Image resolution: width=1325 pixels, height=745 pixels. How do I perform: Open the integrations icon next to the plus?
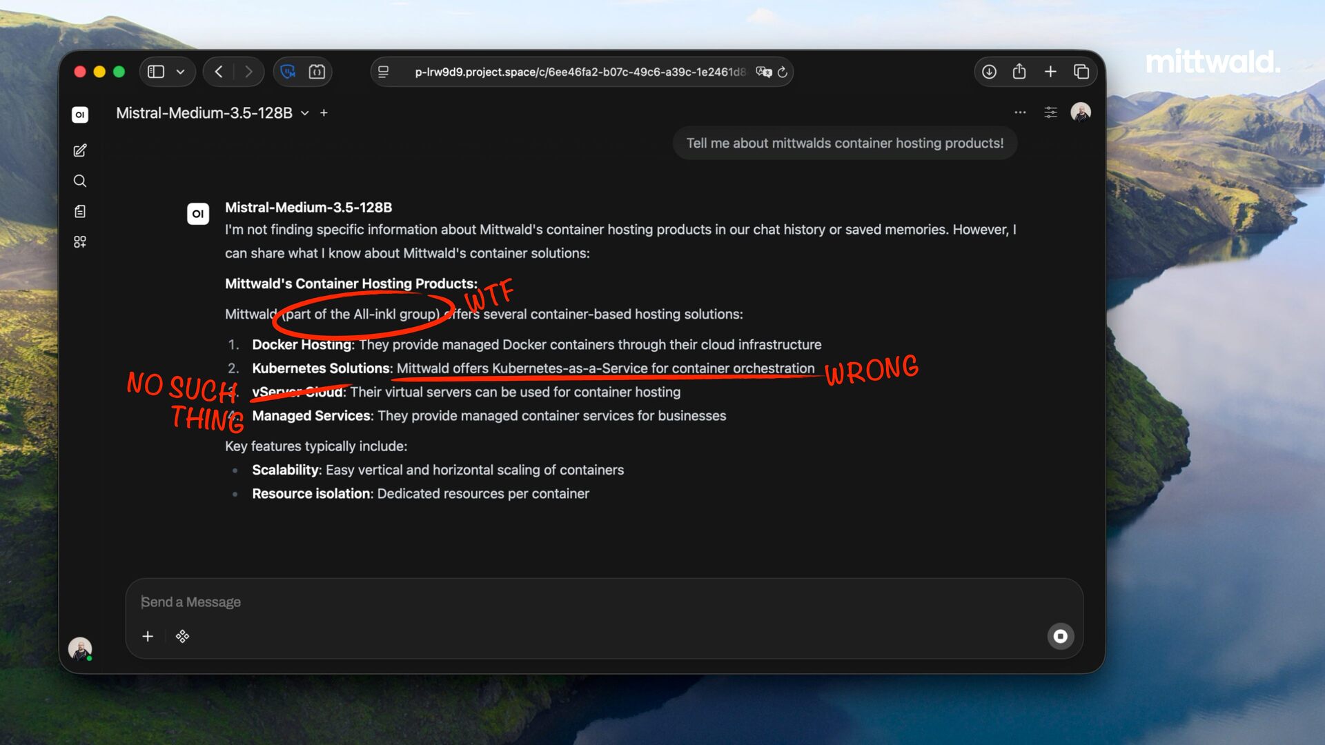pyautogui.click(x=182, y=636)
